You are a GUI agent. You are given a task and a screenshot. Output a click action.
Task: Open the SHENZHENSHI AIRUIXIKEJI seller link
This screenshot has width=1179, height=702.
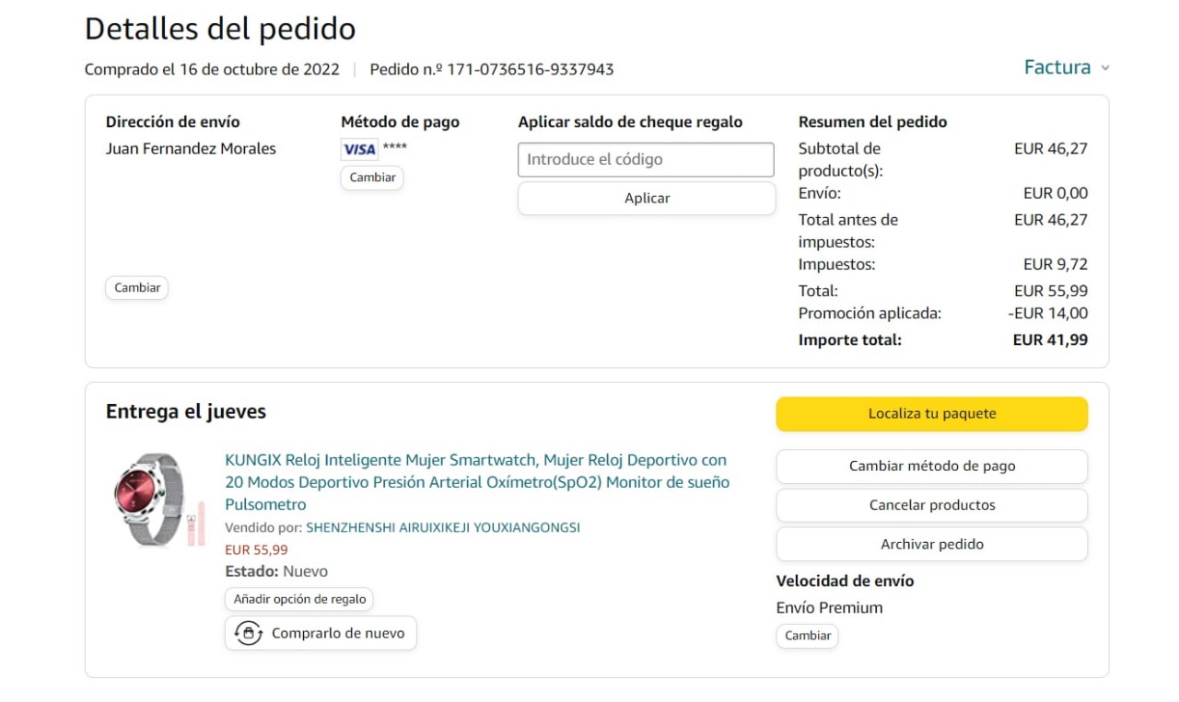pos(443,528)
